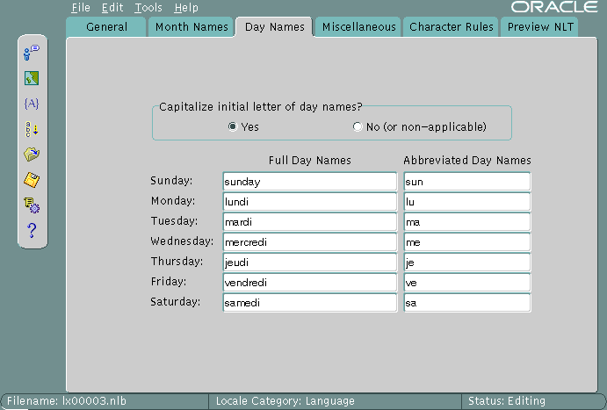Screen dimensions: 607x410
Task: Click the list with gear icon
Action: click(x=32, y=205)
